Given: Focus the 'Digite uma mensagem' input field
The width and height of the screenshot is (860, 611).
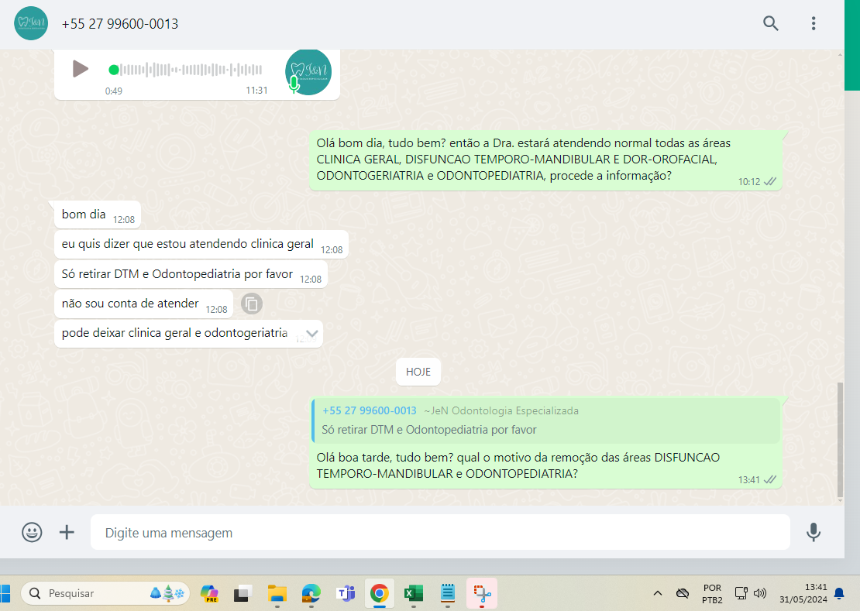Looking at the screenshot, I should coord(440,532).
